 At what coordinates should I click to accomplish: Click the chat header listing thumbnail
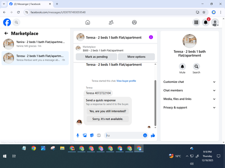coord(81,37)
